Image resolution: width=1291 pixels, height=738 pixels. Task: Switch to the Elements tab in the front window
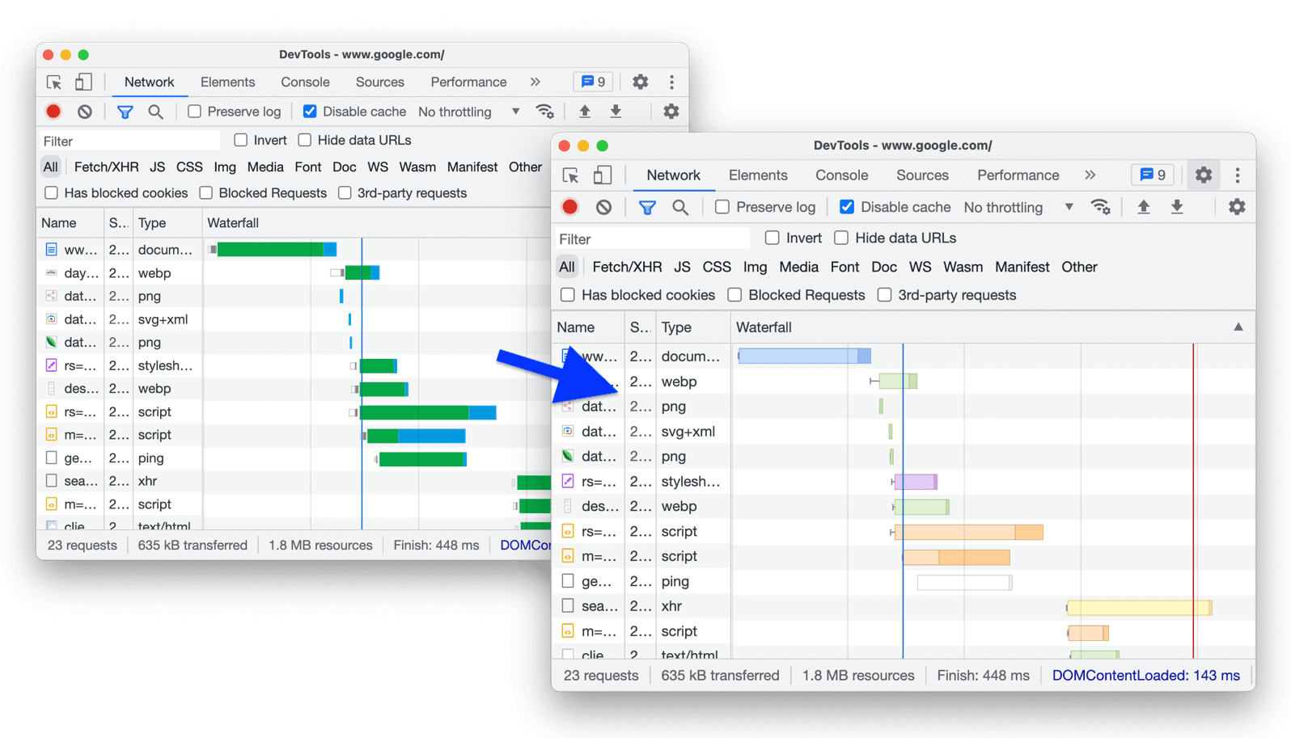[x=757, y=175]
